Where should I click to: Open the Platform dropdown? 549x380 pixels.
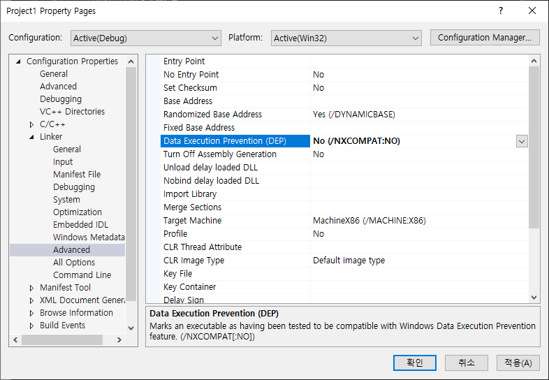click(346, 38)
